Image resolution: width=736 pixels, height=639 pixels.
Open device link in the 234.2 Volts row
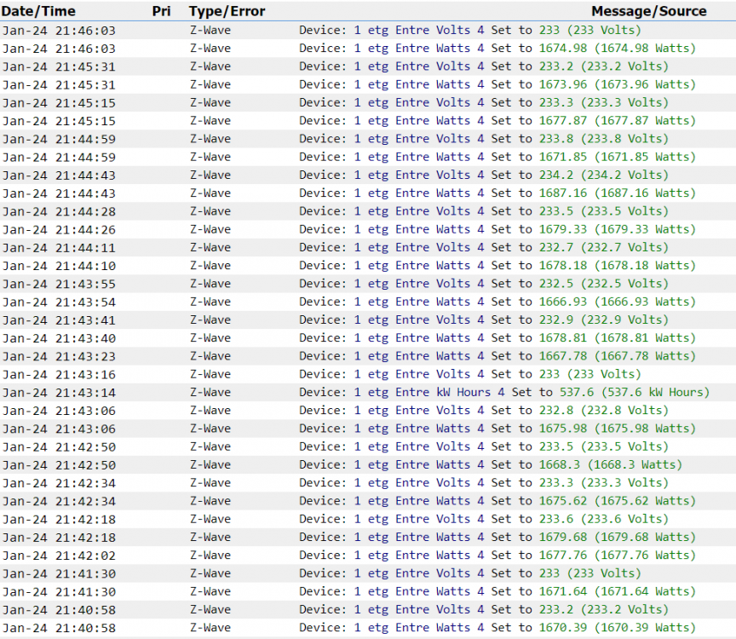click(419, 175)
